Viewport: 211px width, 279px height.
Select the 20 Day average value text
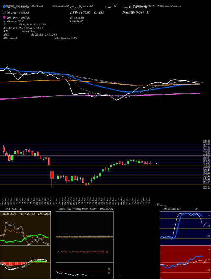[x=18, y=8]
